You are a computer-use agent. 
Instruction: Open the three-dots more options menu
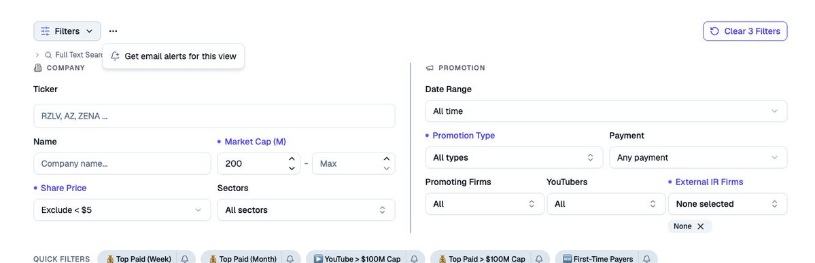pos(114,31)
